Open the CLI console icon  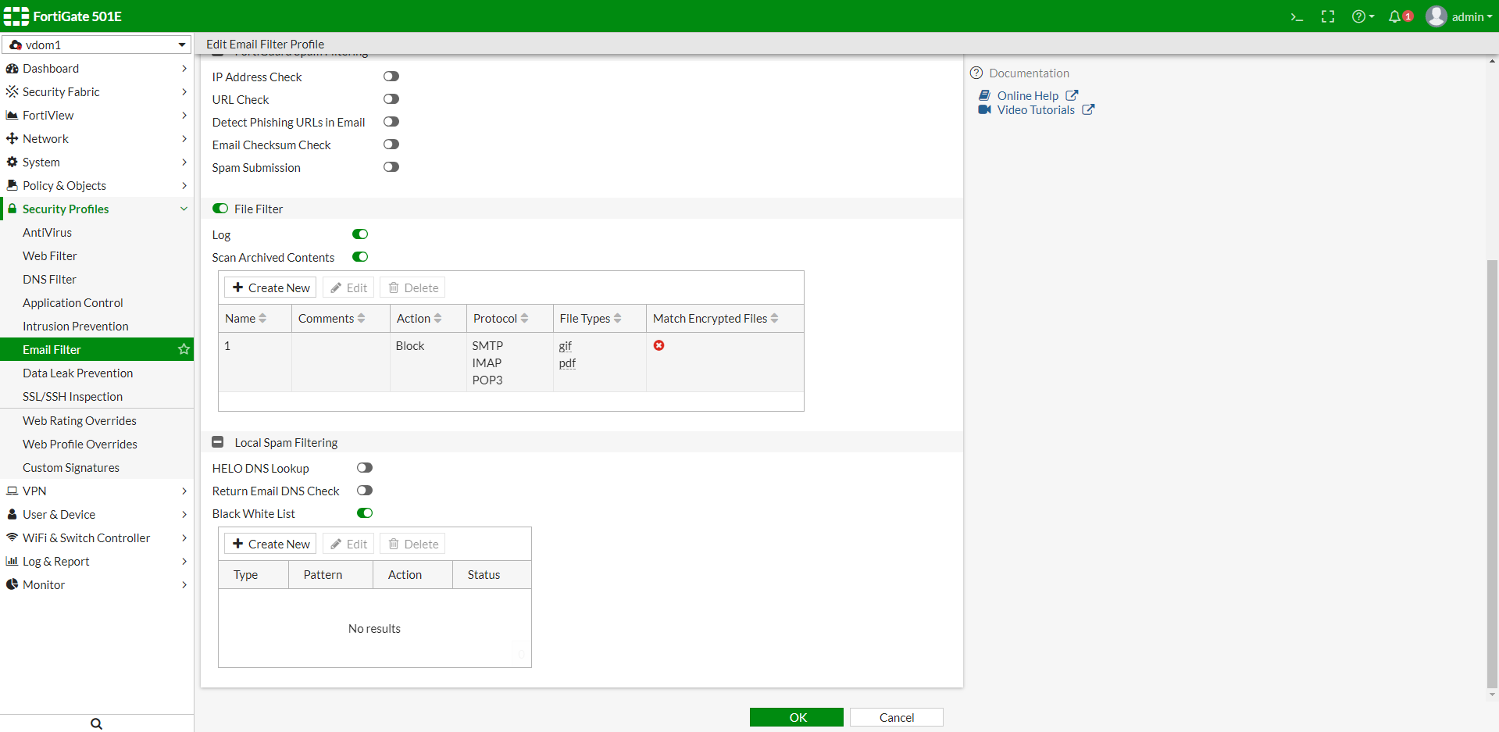[1296, 16]
